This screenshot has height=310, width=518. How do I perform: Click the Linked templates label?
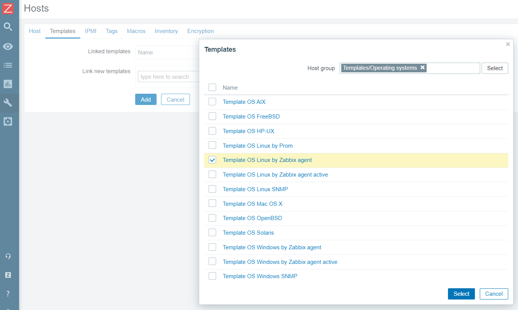(109, 51)
